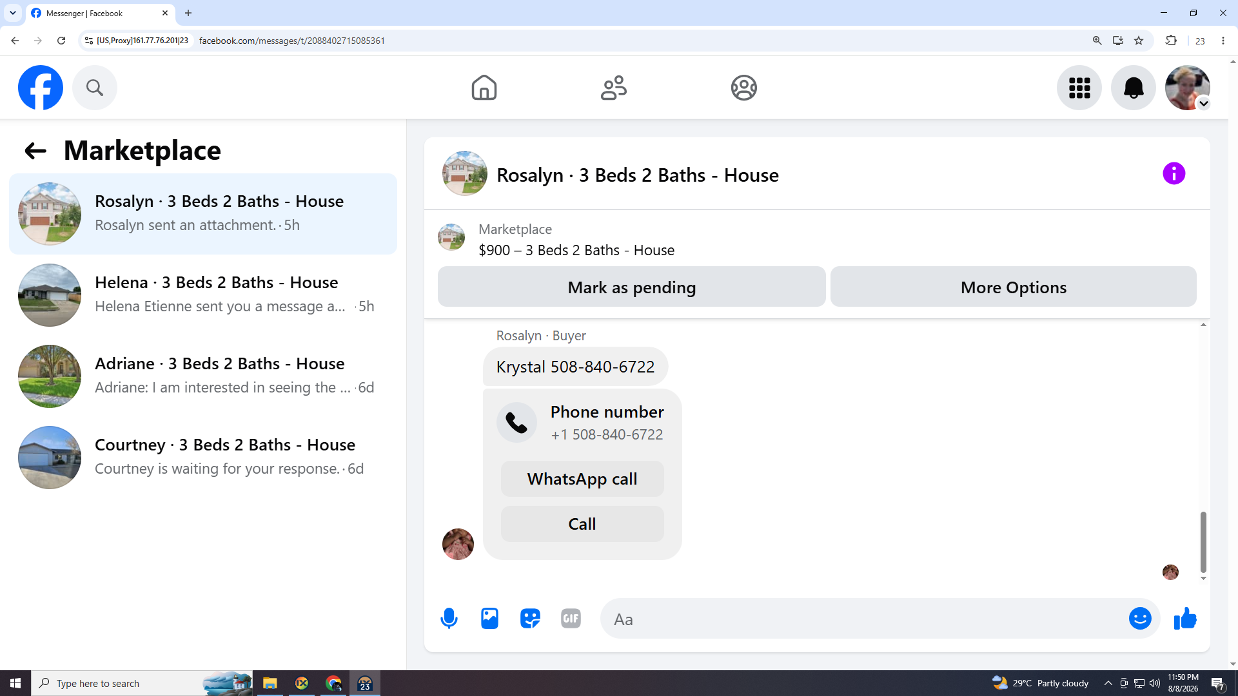The width and height of the screenshot is (1238, 696).
Task: Go to the Home feed icon
Action: pyautogui.click(x=484, y=88)
